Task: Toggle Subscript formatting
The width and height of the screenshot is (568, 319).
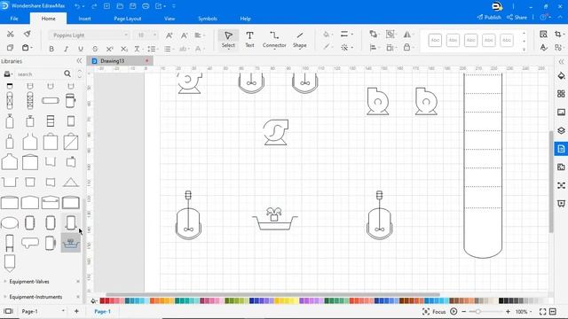Action: 124,49
